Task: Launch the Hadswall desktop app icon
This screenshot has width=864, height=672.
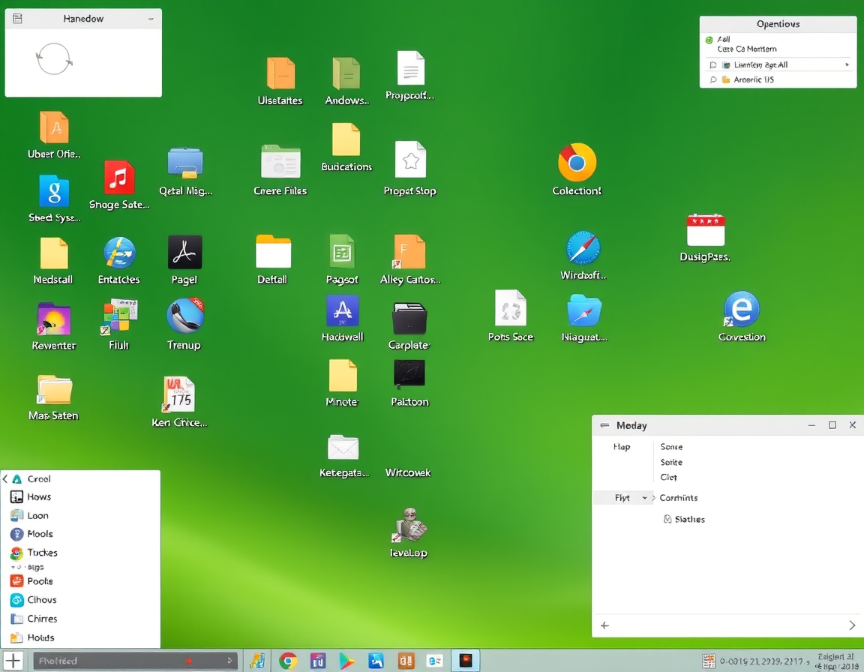Action: (x=342, y=310)
